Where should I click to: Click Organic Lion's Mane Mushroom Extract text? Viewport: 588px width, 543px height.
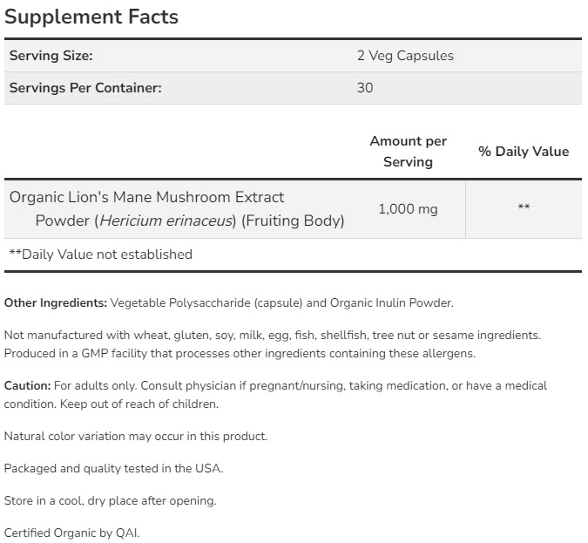tap(146, 197)
